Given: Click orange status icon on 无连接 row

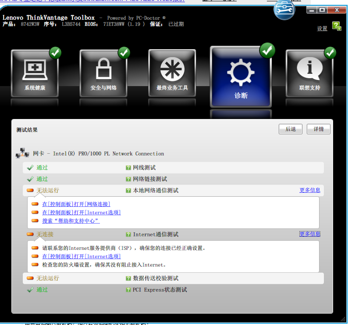Looking at the screenshot, I should pyautogui.click(x=30, y=234).
